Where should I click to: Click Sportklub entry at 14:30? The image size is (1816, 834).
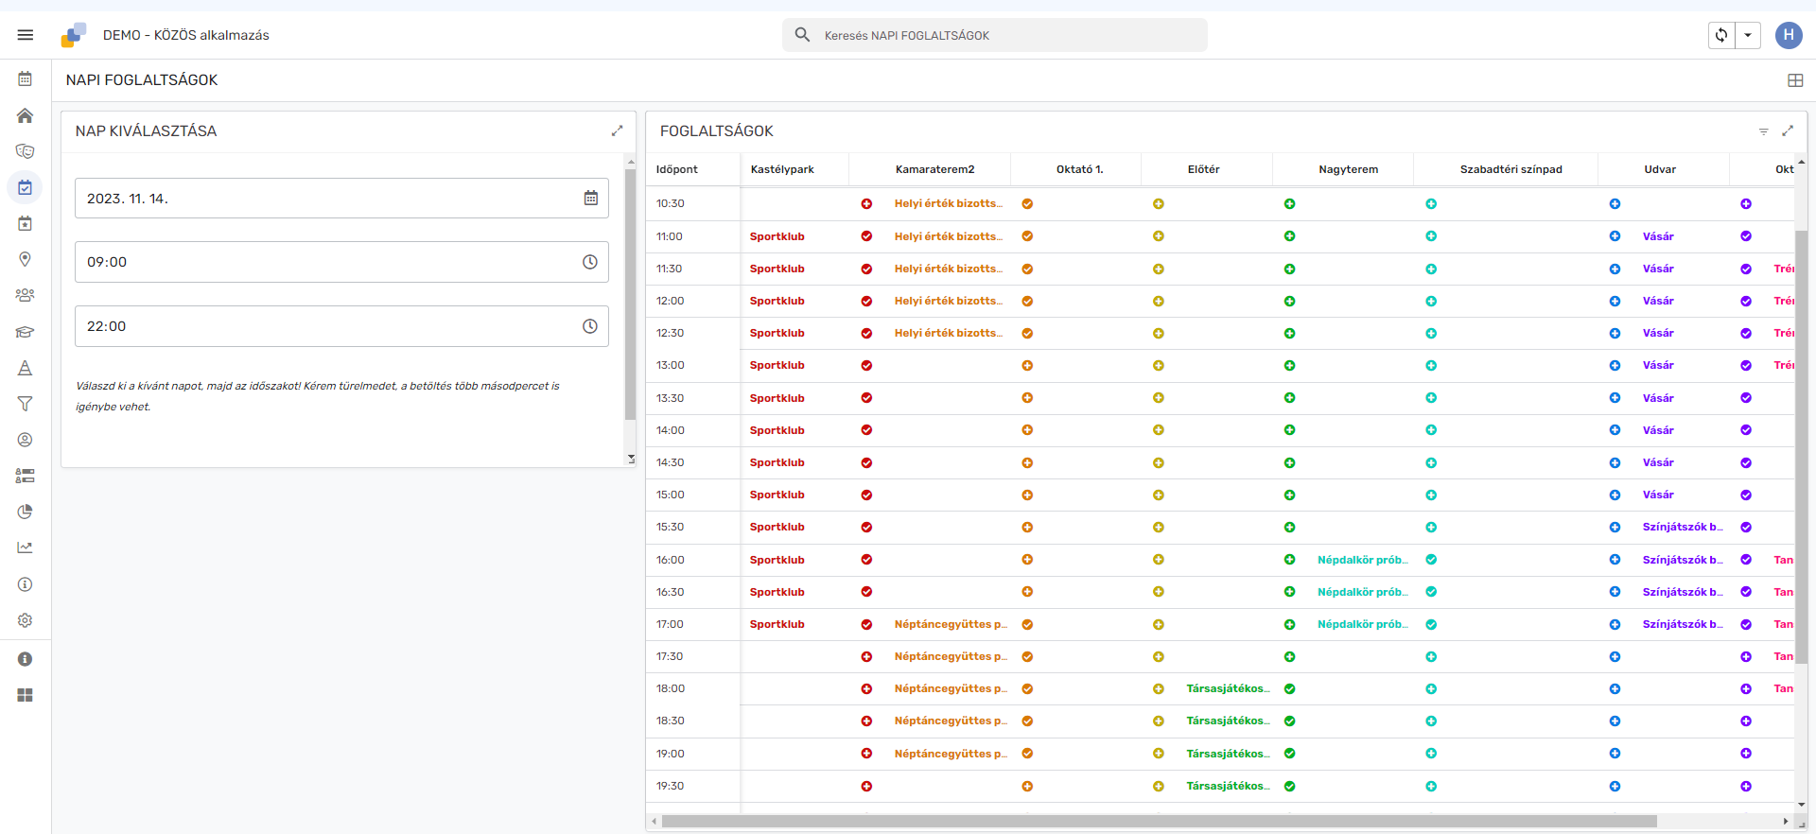coord(777,462)
